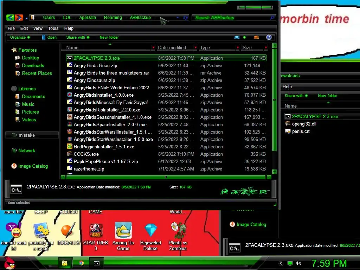Image resolution: width=360 pixels, height=270 pixels.
Task: Click the Roaming breadcrumb segment
Action: 113,18
